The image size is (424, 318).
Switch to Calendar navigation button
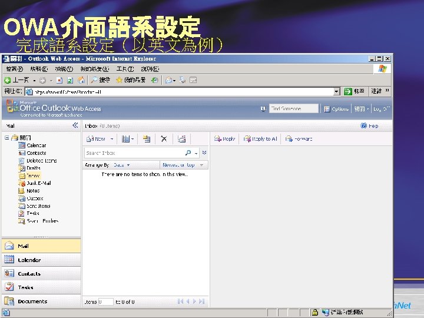[x=41, y=260]
